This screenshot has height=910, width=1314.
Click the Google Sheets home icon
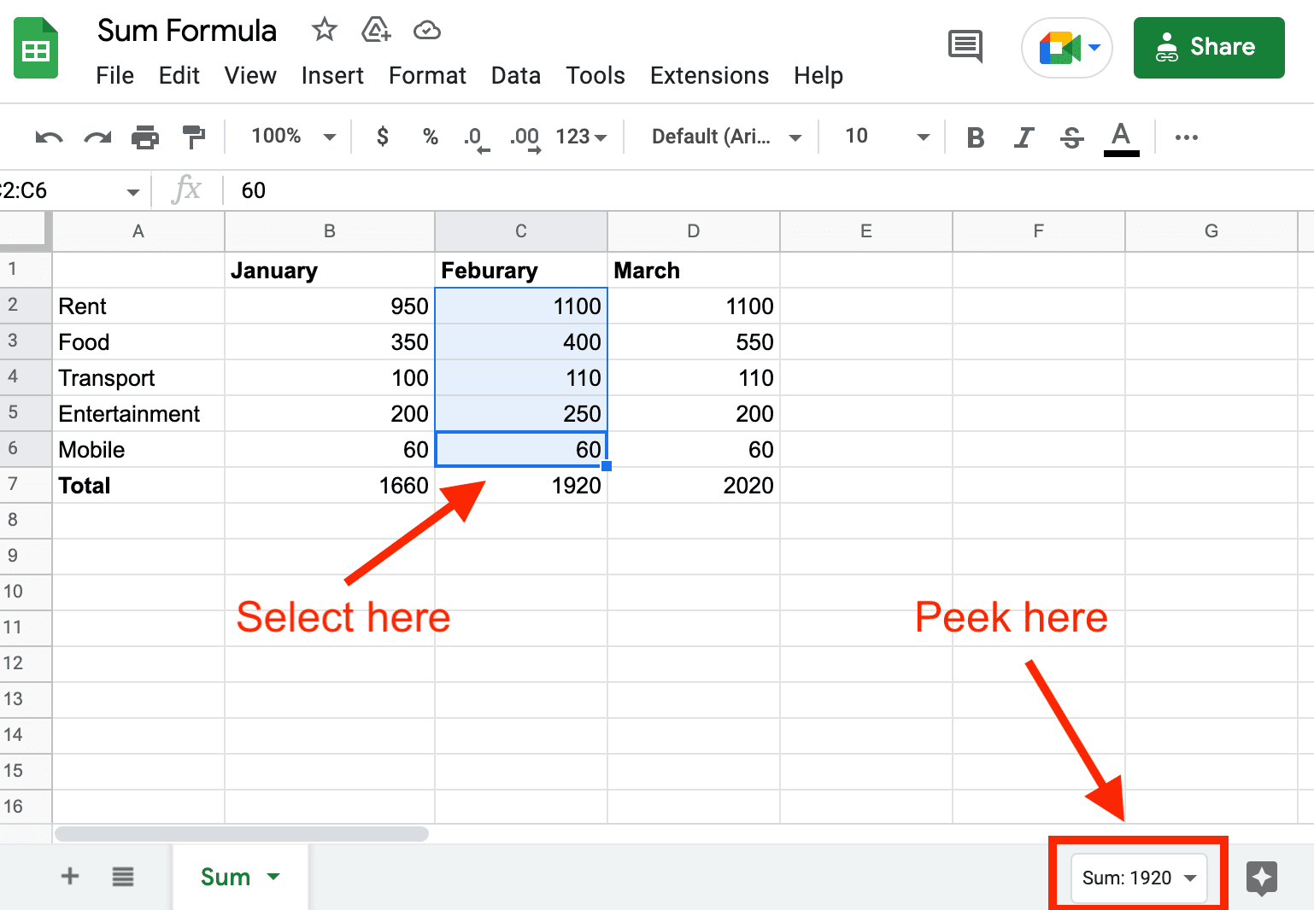(36, 49)
